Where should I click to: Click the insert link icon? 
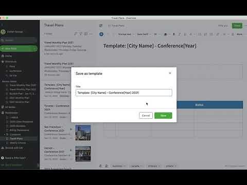218,34
